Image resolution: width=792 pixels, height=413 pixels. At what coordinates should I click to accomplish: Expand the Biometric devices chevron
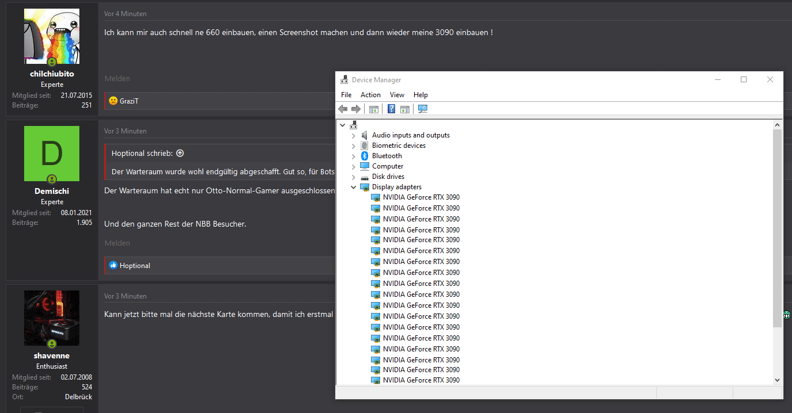354,146
